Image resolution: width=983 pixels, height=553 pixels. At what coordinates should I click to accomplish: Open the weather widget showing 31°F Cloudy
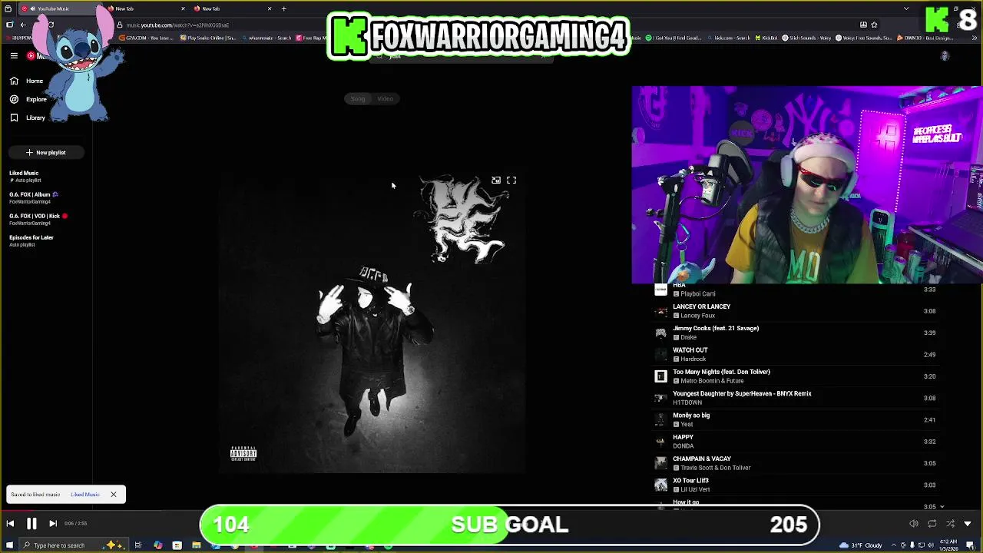(862, 545)
